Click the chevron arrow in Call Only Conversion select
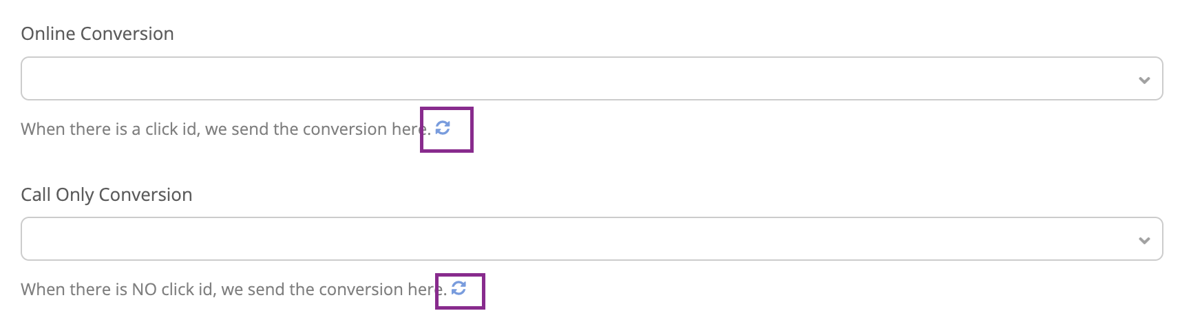This screenshot has width=1180, height=322. click(x=1144, y=241)
